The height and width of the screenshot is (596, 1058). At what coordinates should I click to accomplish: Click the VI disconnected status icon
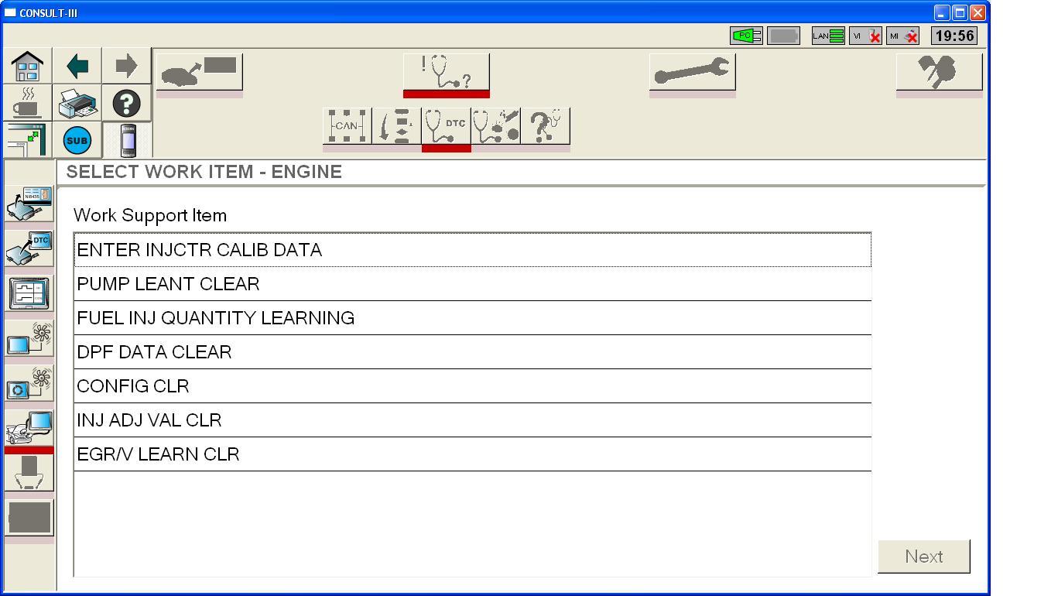(x=865, y=36)
